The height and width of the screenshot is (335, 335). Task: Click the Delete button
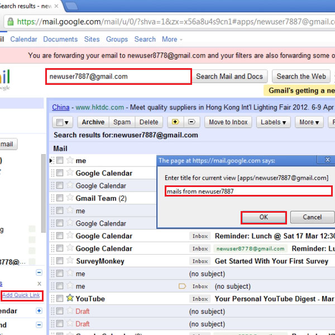[x=149, y=122]
